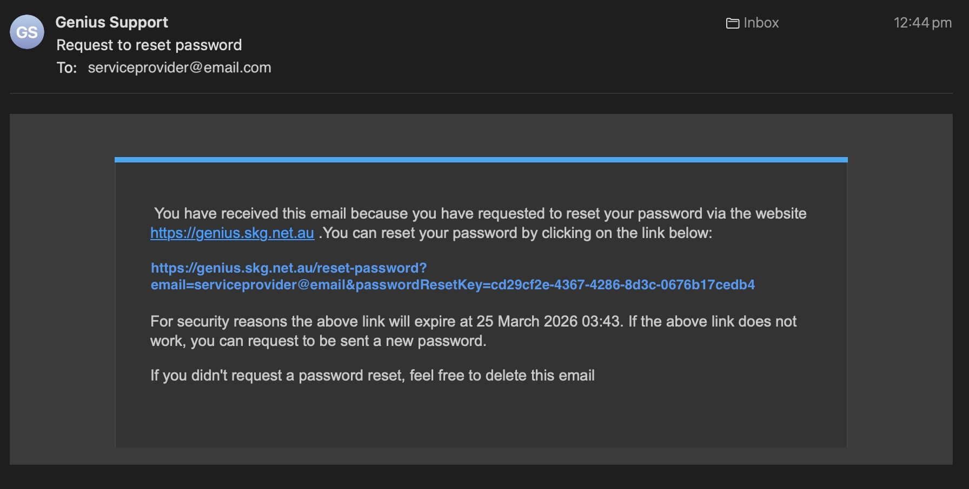Click the GS sender avatar
The height and width of the screenshot is (489, 969).
[27, 32]
